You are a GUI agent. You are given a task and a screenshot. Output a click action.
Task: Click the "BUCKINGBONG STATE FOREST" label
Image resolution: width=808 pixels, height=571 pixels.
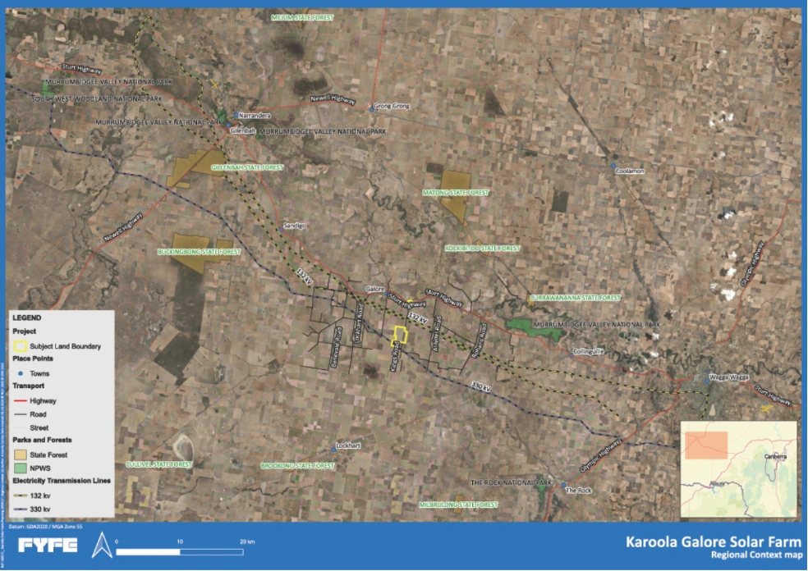click(199, 253)
